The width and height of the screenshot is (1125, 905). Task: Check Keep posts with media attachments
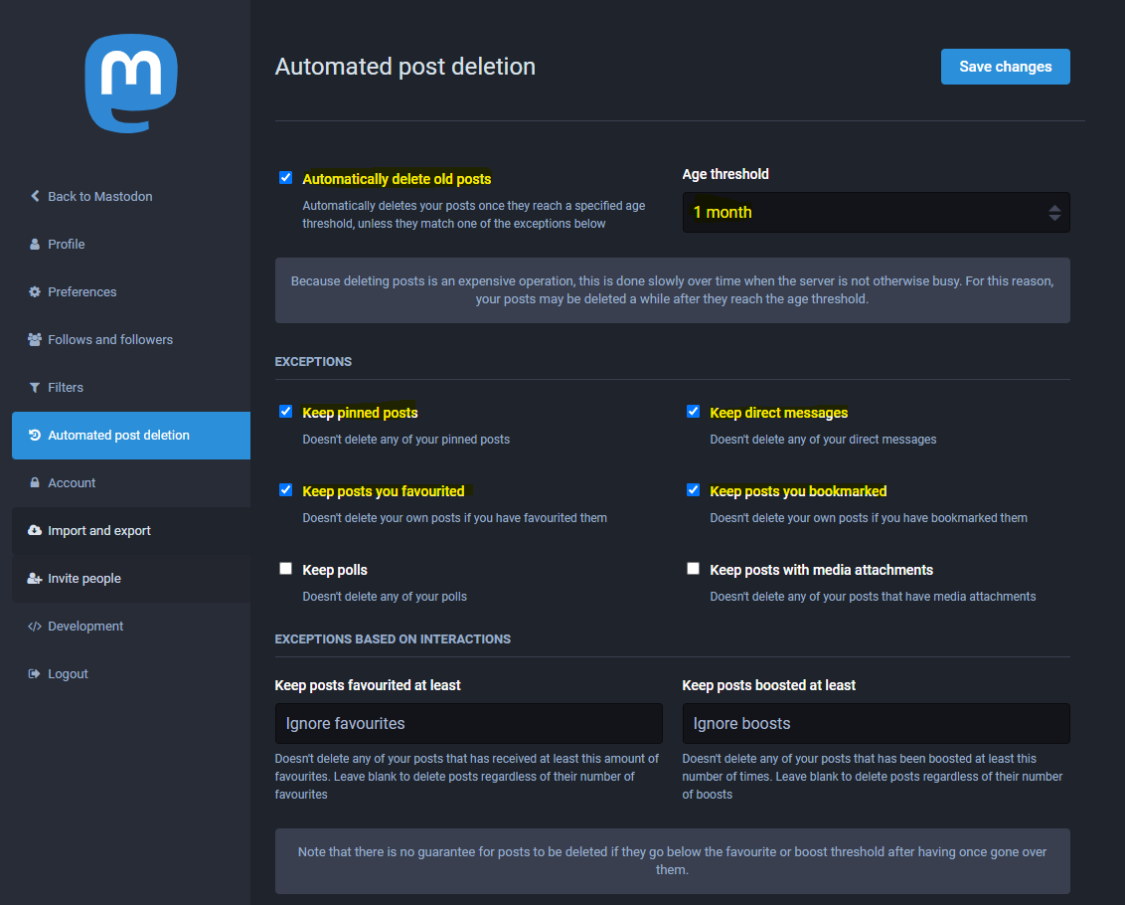pyautogui.click(x=694, y=569)
